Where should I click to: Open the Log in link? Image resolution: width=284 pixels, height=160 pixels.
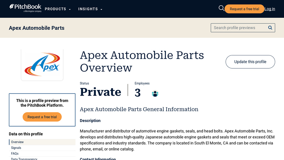(270, 9)
